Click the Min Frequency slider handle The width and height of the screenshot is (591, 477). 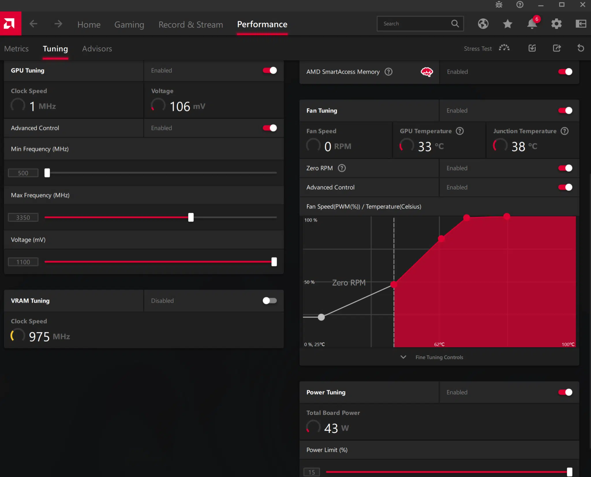click(47, 173)
